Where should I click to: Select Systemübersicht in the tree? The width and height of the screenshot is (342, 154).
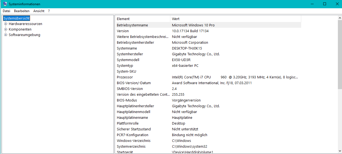click(x=17, y=18)
